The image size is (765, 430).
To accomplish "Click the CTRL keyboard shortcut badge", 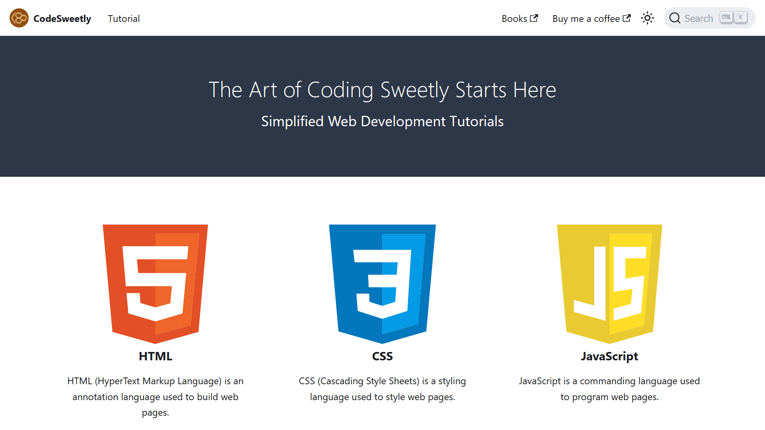I will [x=726, y=18].
